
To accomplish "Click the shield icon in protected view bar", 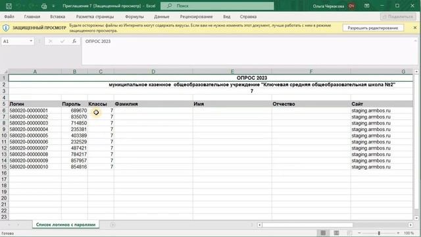I will pyautogui.click(x=6, y=28).
